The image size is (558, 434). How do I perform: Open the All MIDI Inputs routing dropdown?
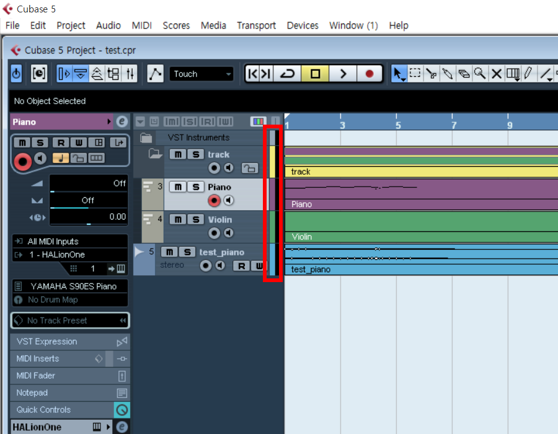(70, 241)
